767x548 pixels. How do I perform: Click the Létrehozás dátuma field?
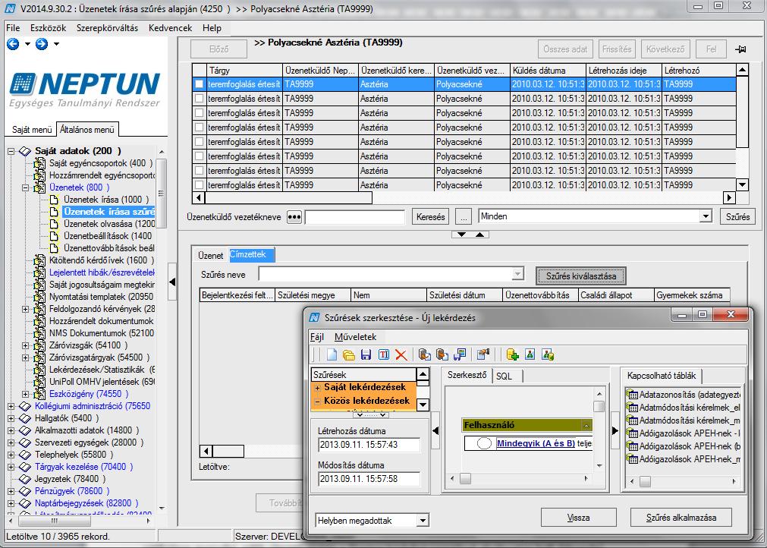[x=369, y=445]
